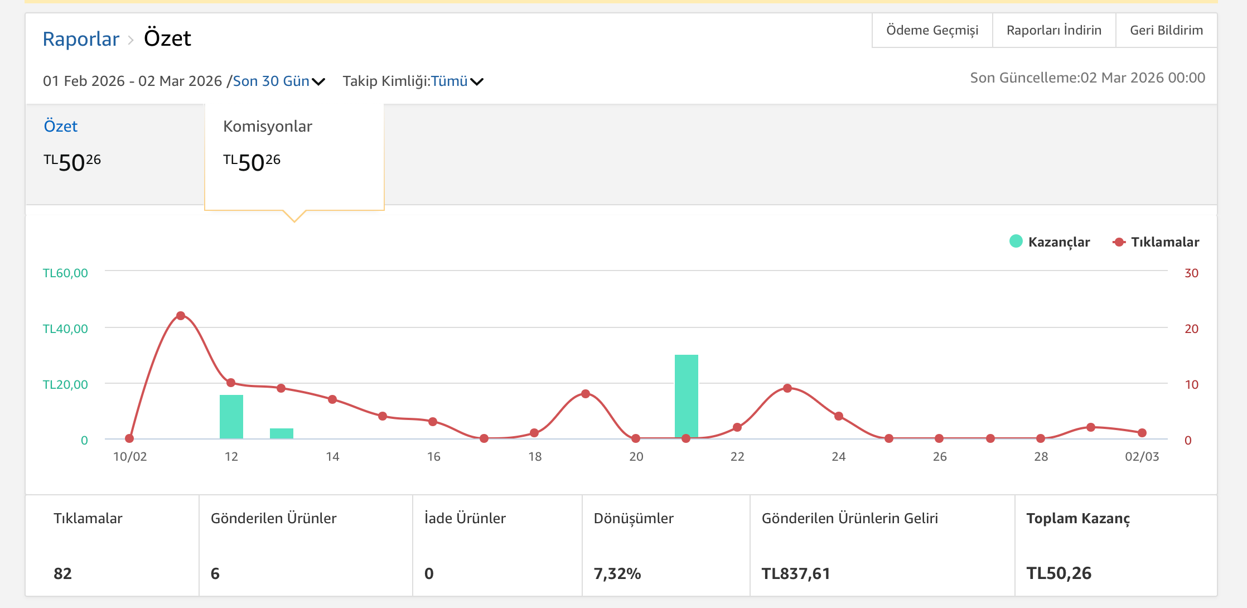Click chevron next to Son 30 Gün
This screenshot has height=608, width=1247.
(318, 82)
